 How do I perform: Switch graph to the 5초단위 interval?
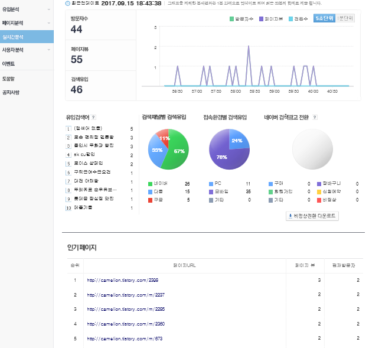coord(324,18)
